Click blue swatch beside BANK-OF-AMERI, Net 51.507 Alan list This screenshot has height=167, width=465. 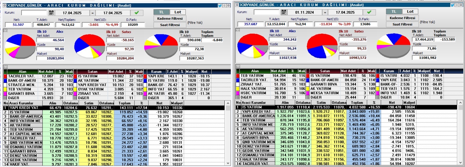[x=6, y=80]
